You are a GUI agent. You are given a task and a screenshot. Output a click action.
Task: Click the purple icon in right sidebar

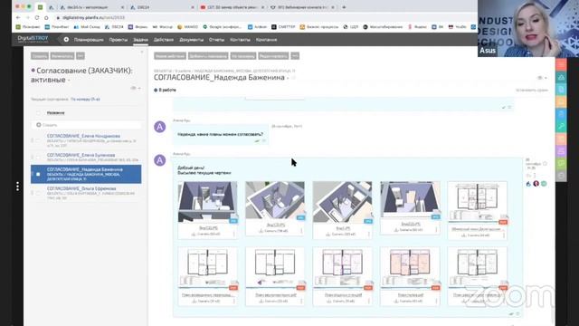[561, 151]
